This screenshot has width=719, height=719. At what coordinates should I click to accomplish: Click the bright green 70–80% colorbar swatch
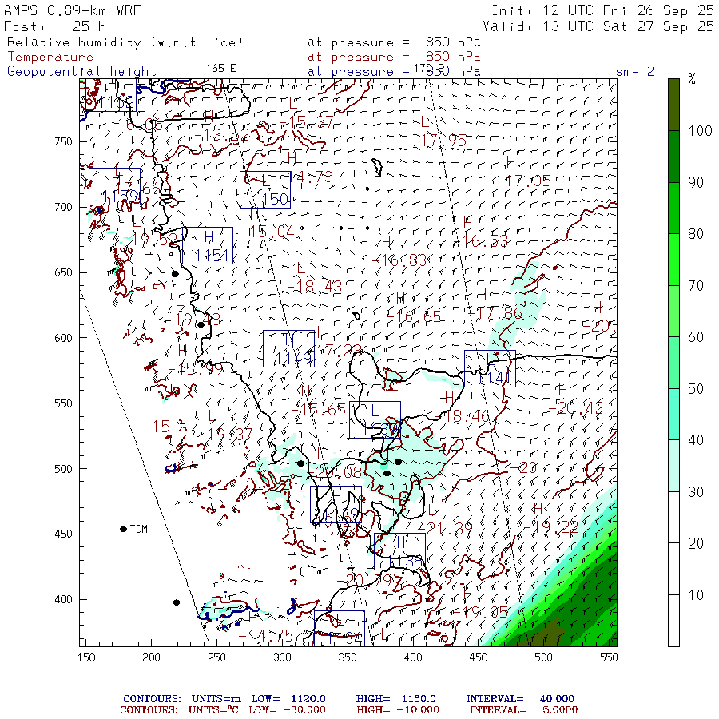(x=673, y=260)
